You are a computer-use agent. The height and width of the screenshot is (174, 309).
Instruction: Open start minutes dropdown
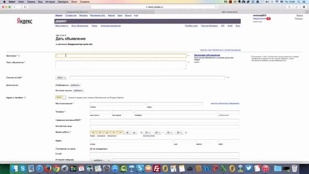(157, 132)
